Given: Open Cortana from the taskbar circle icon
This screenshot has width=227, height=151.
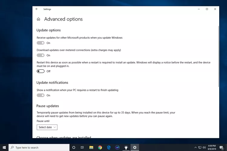Looking at the screenshot, I should [x=74, y=147].
